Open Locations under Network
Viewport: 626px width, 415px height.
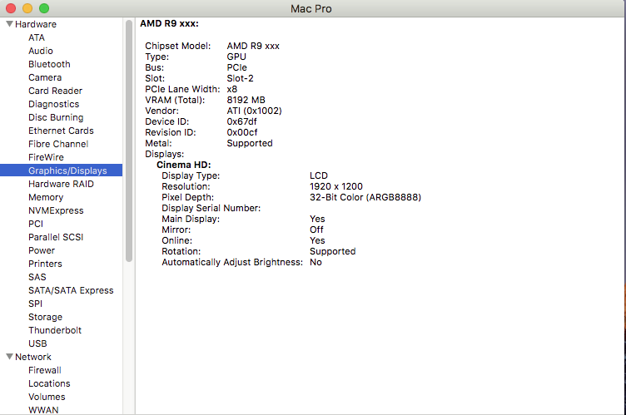point(49,383)
